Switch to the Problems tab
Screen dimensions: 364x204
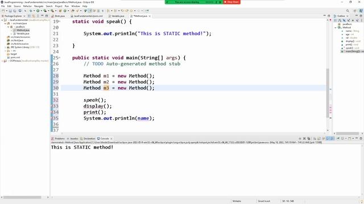pos(58,138)
